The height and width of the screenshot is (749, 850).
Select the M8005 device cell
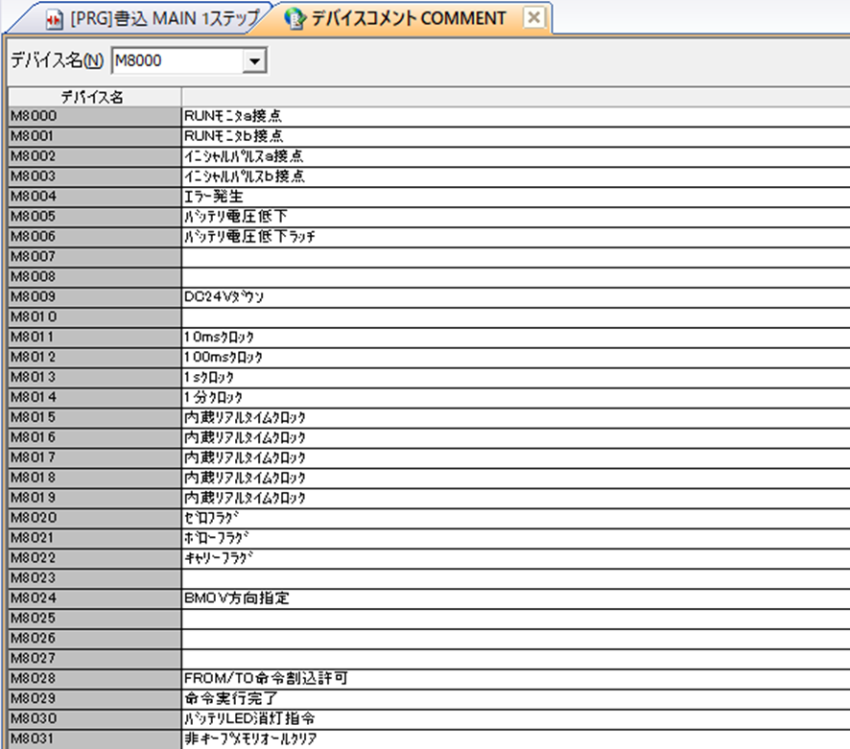tap(95, 216)
